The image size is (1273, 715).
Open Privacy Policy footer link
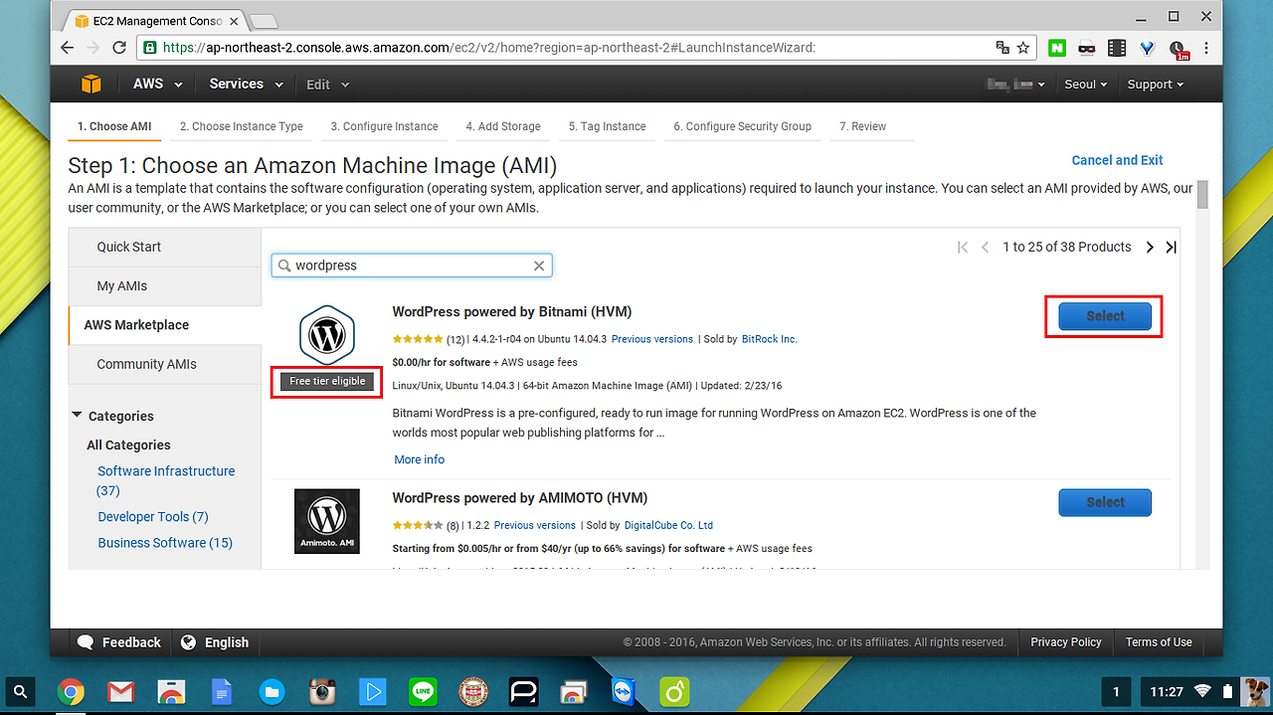tap(1066, 642)
